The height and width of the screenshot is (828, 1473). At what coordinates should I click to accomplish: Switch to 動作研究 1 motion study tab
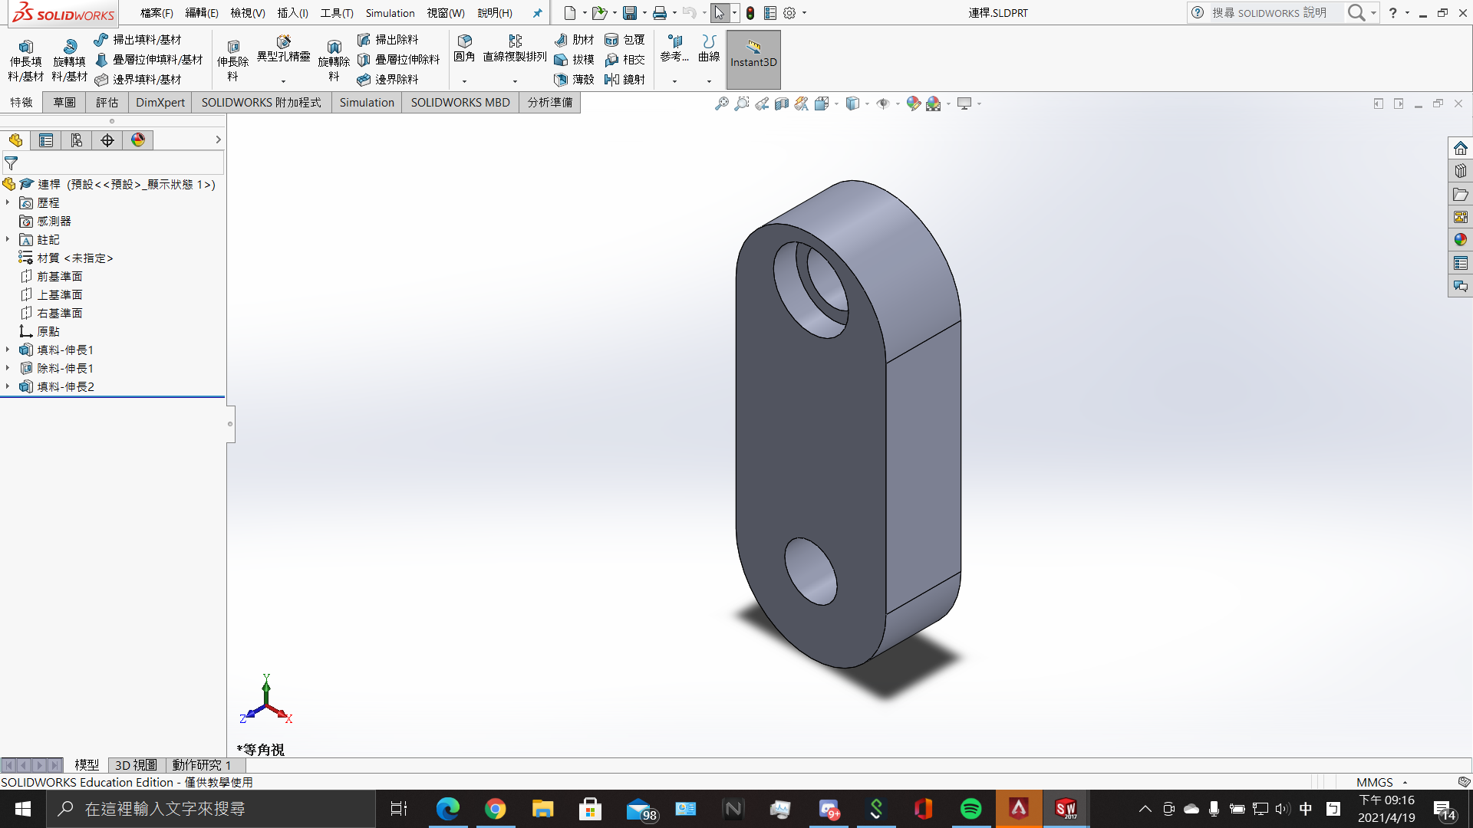(201, 765)
